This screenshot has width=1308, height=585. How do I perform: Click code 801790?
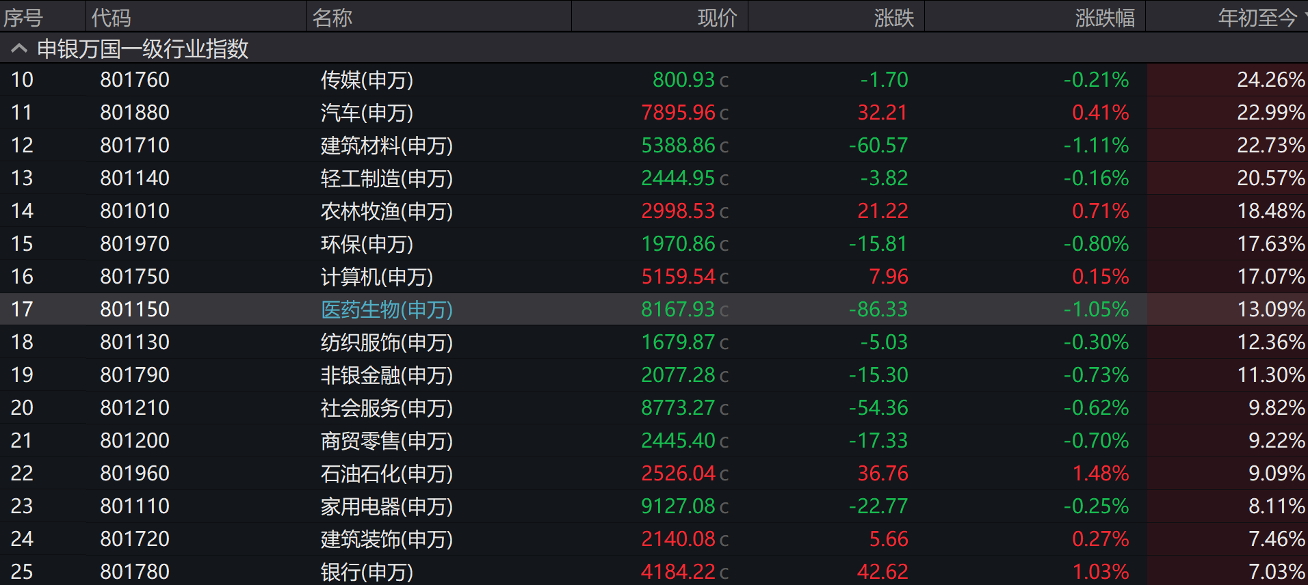coord(135,375)
